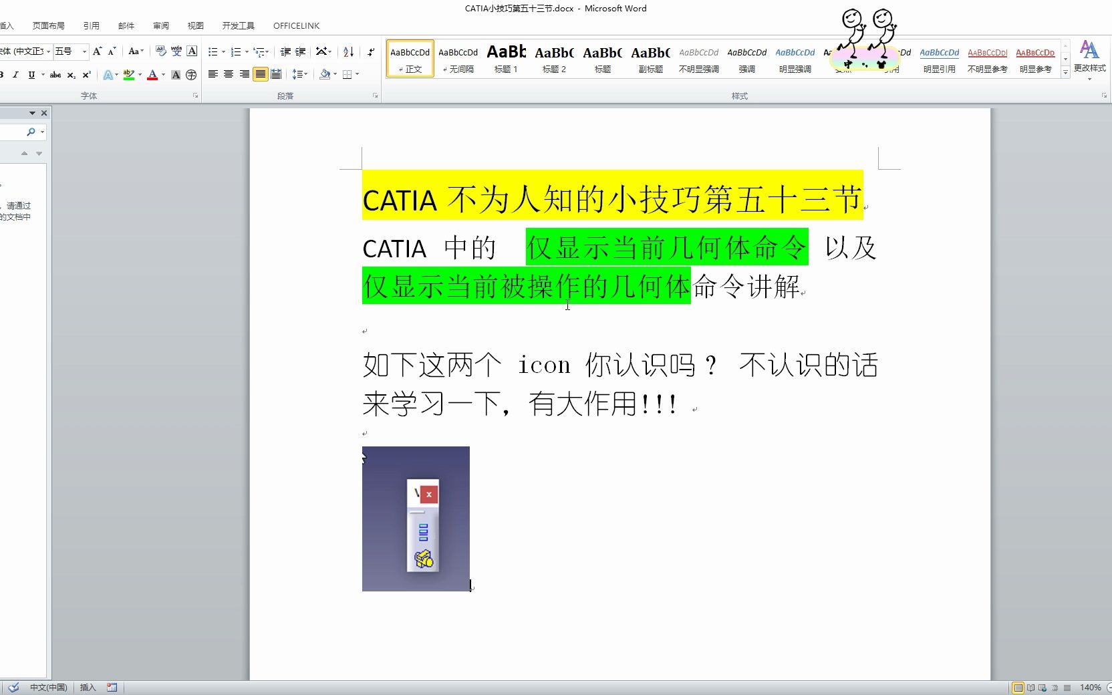The image size is (1112, 695).
Task: Open the 页面布局 tab
Action: click(x=49, y=25)
